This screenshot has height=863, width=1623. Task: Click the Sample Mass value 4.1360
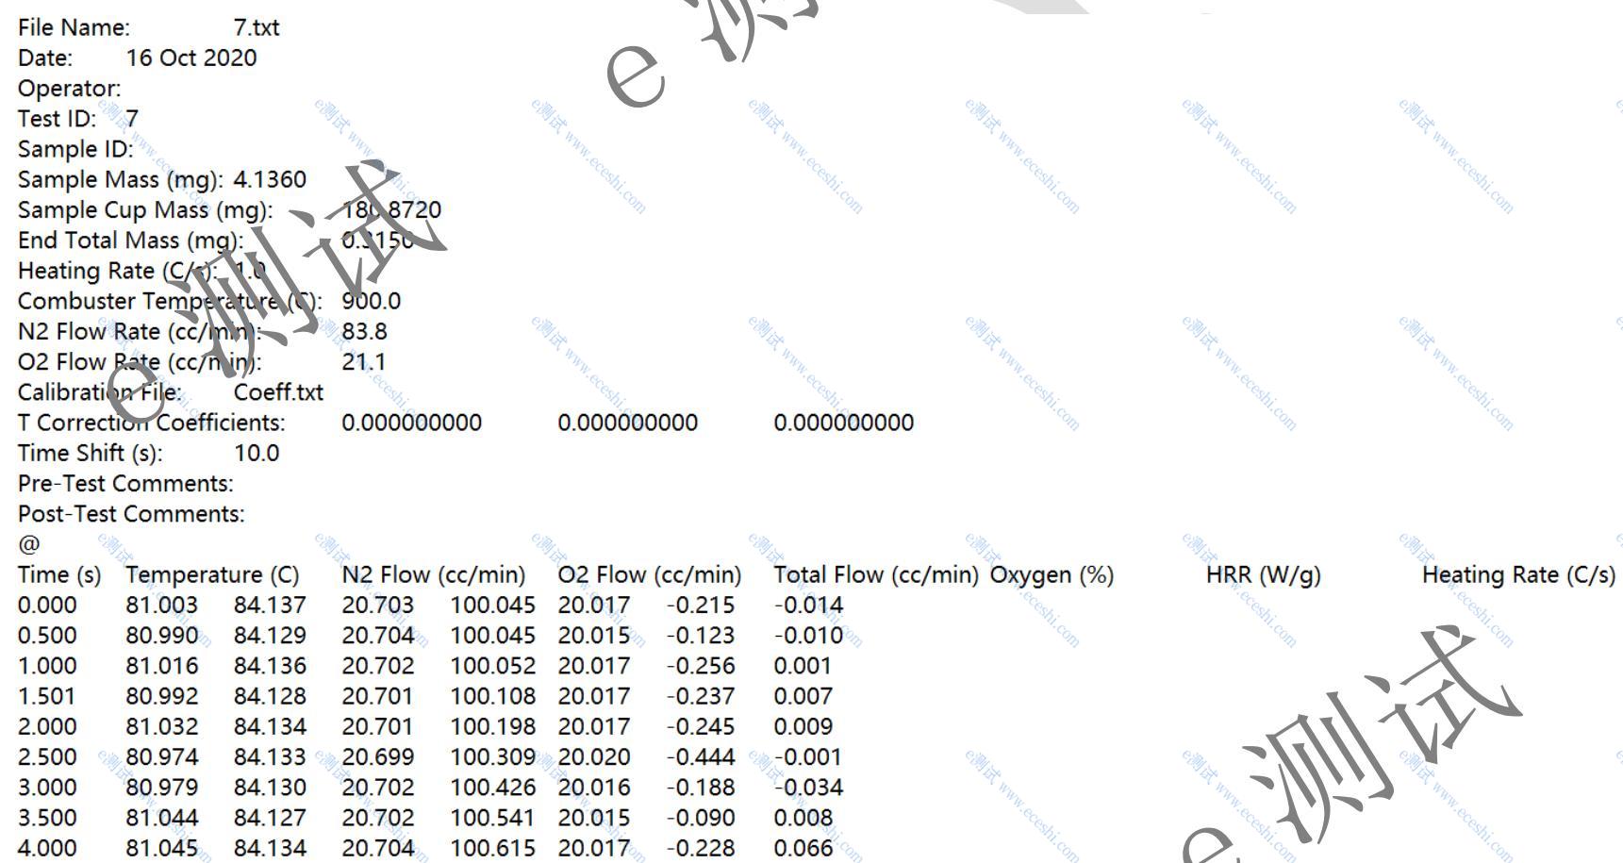(270, 179)
